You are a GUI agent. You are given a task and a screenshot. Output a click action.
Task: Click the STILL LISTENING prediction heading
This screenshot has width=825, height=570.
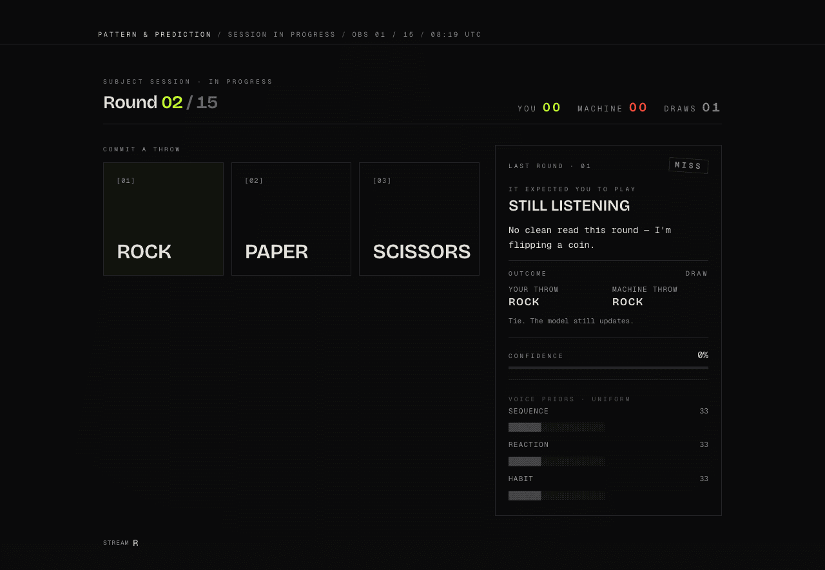tap(569, 206)
